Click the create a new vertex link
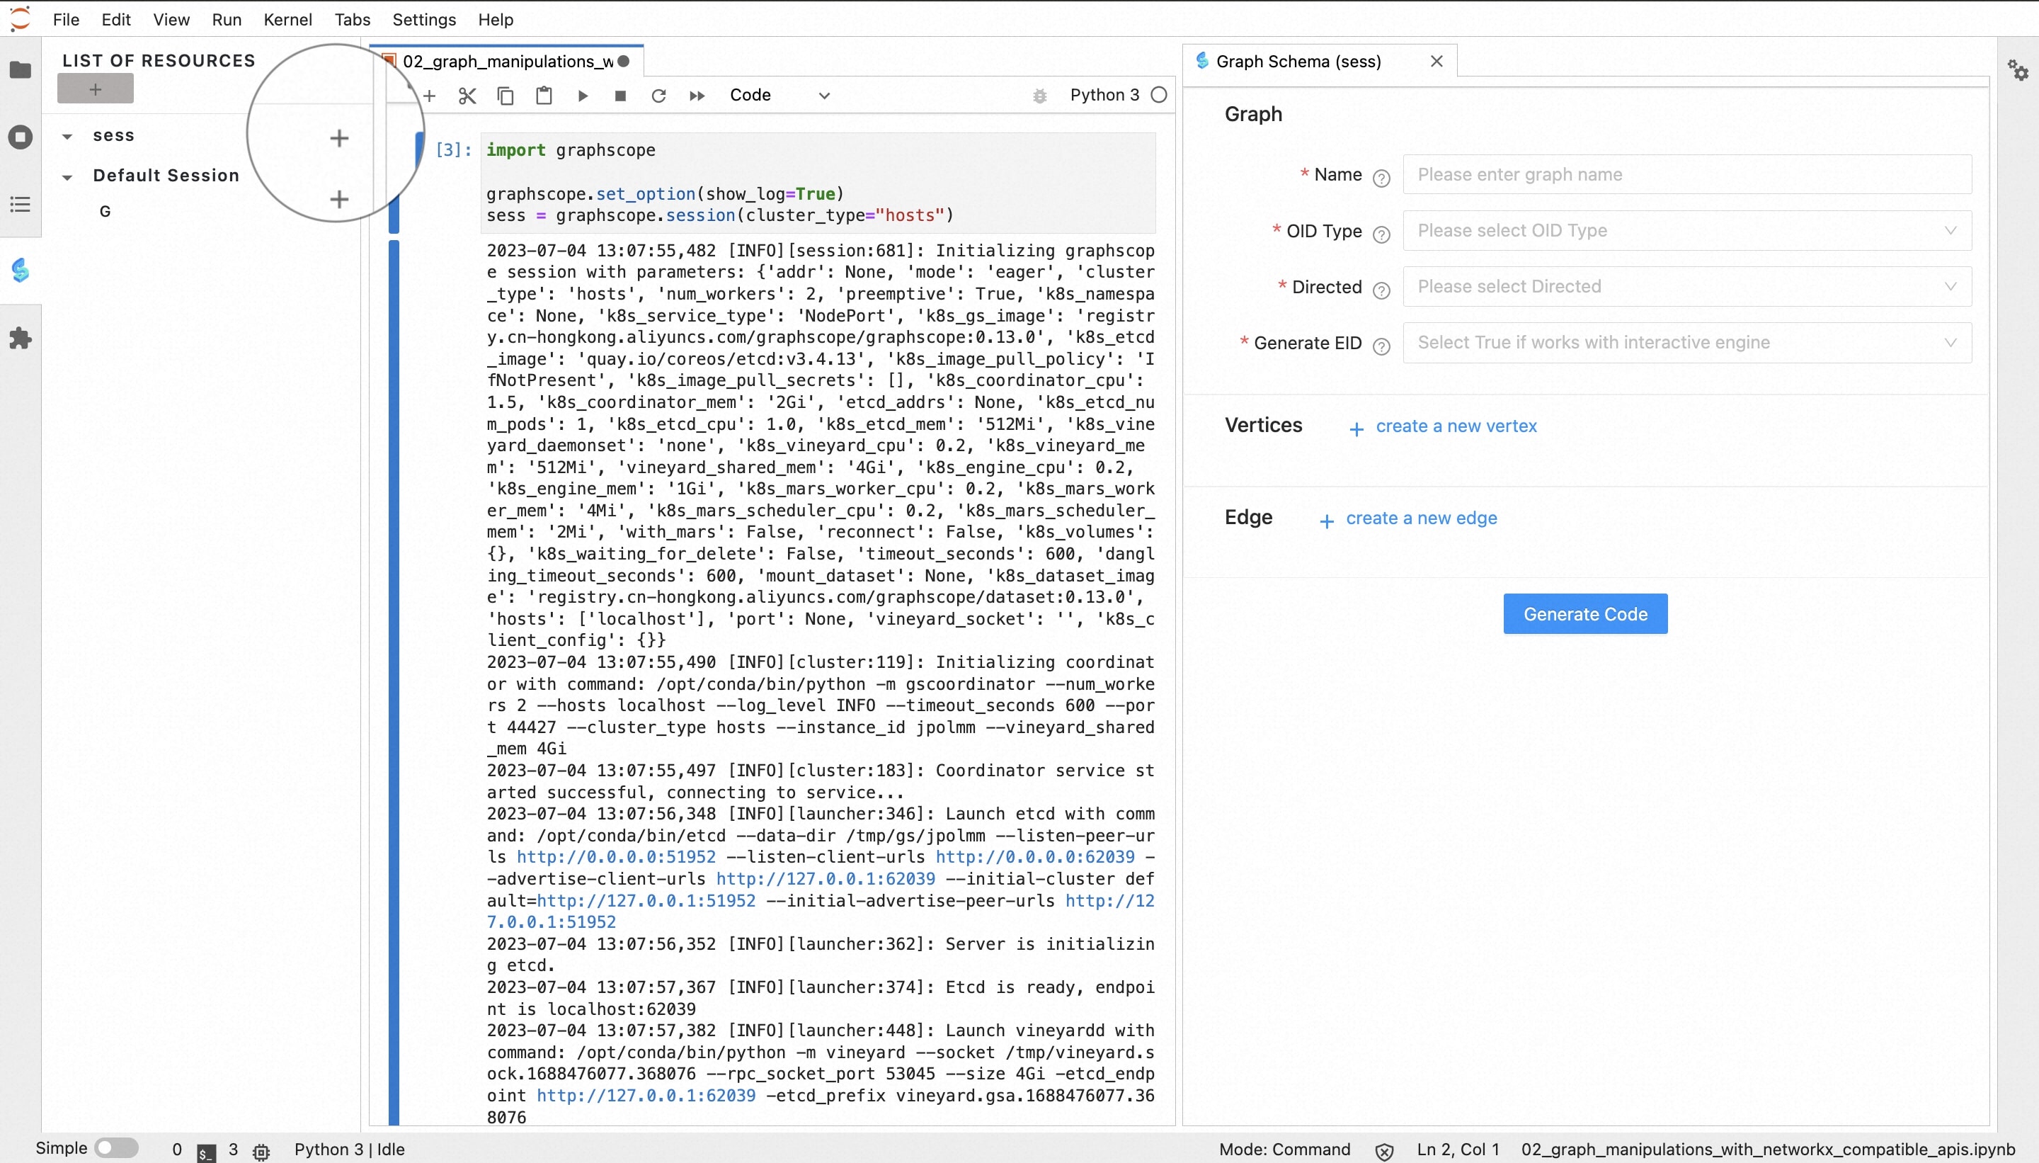This screenshot has width=2039, height=1163. click(1455, 426)
